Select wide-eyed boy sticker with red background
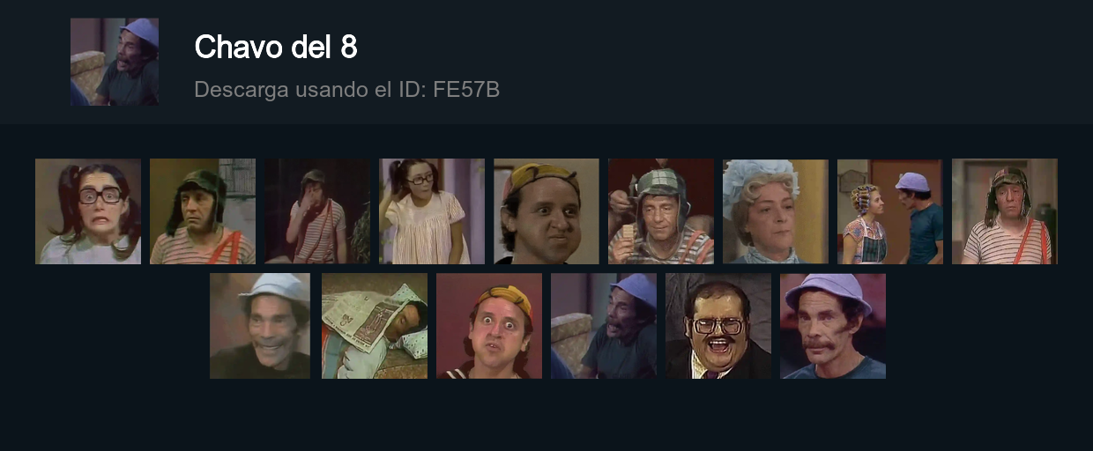1093x451 pixels. point(489,326)
